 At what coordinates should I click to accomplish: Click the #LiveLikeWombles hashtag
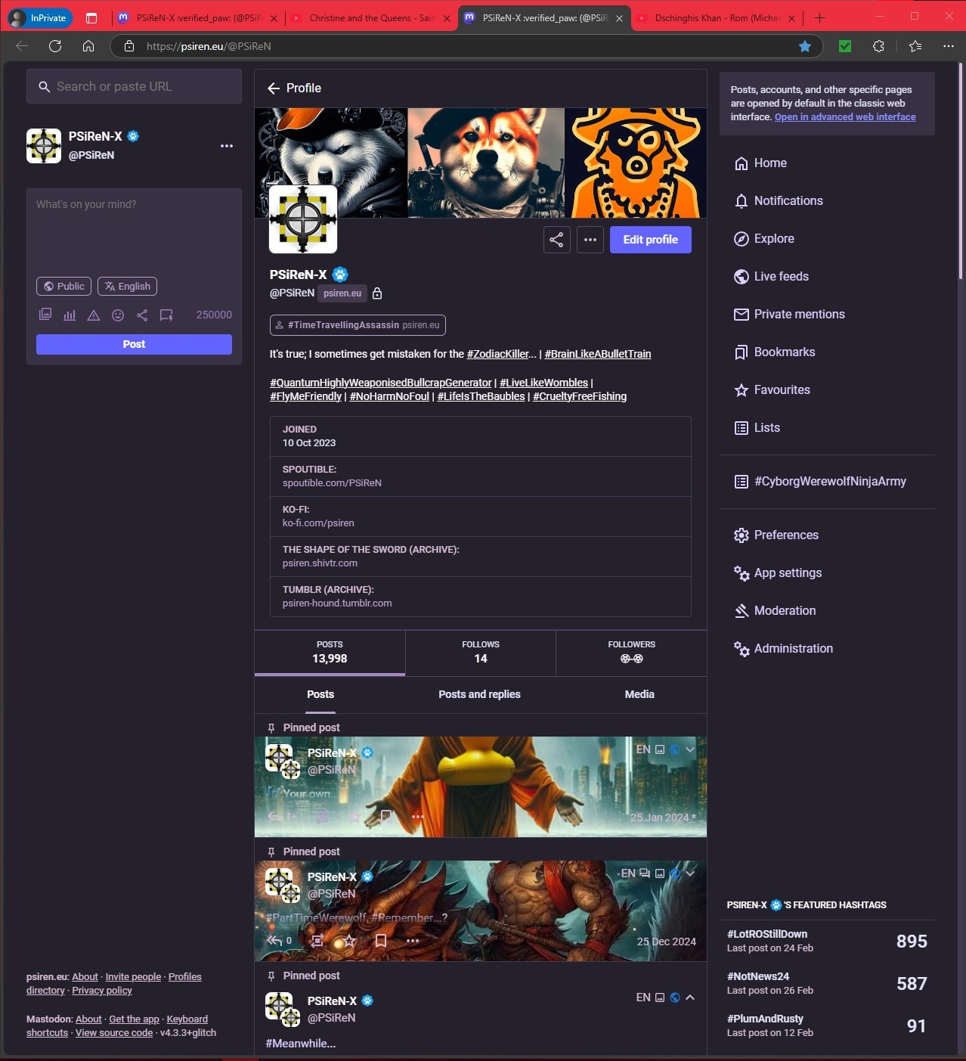(543, 383)
